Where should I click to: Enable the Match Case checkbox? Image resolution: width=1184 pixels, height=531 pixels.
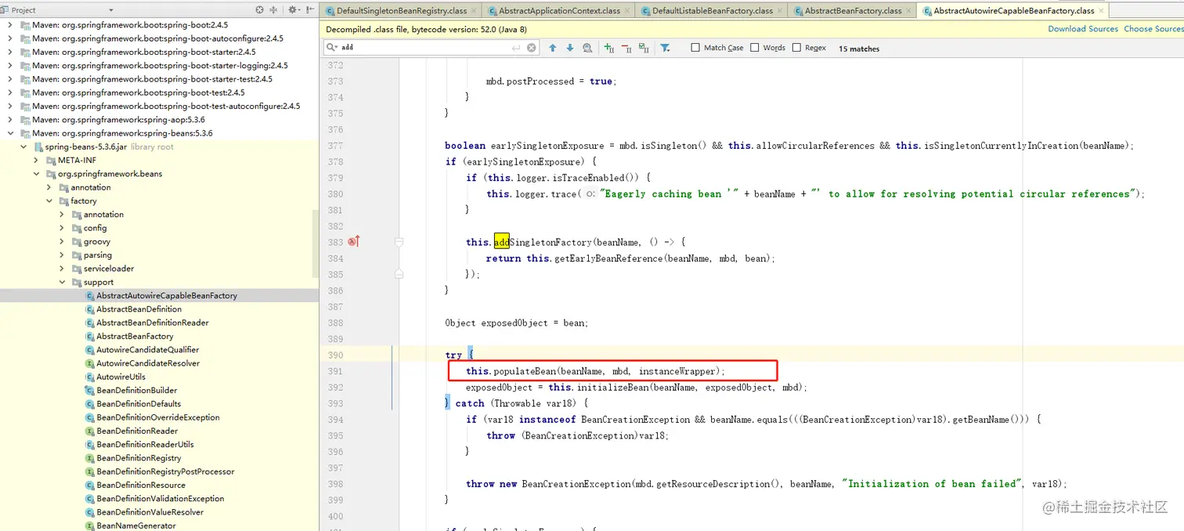click(695, 48)
